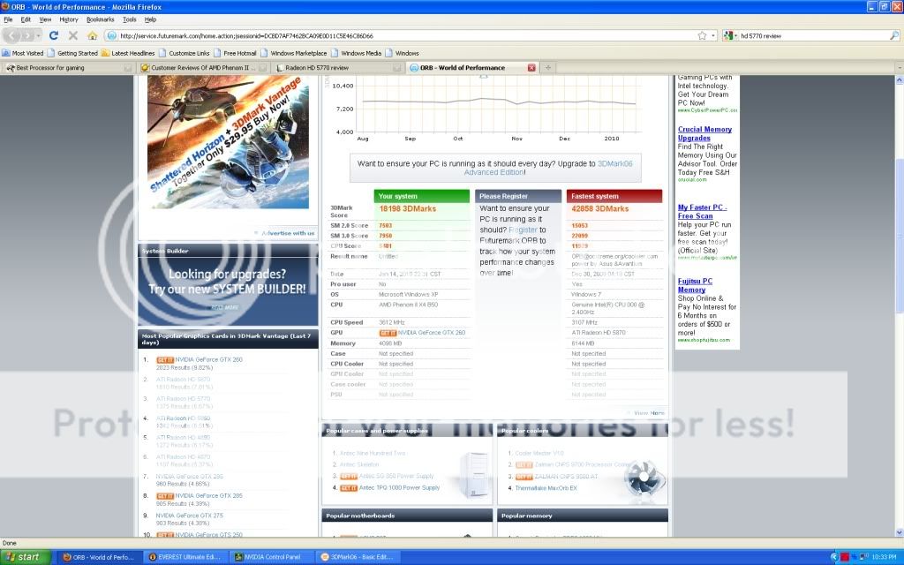Image resolution: width=904 pixels, height=565 pixels.
Task: Switch to Best Processor for gaming tab
Action: [68, 68]
